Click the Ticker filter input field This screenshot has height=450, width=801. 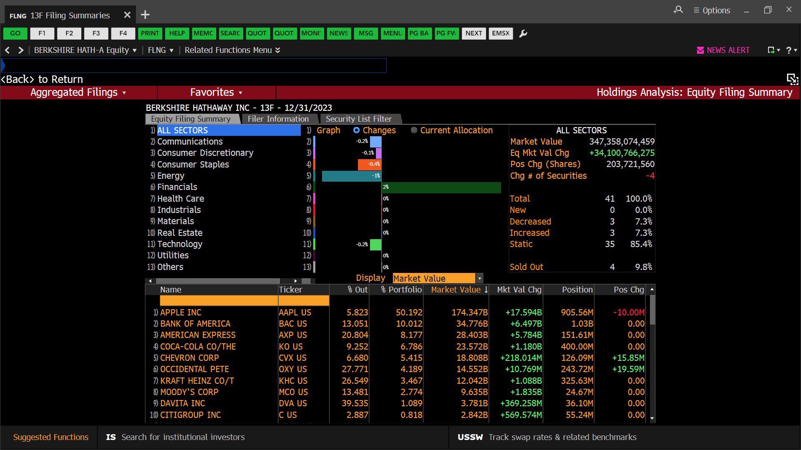pyautogui.click(x=304, y=300)
